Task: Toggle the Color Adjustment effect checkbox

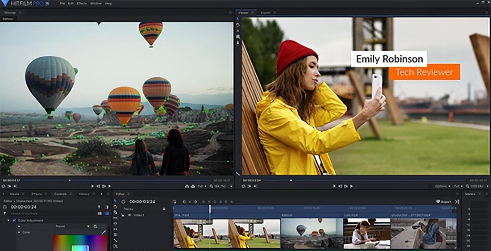Action: [x=14, y=220]
